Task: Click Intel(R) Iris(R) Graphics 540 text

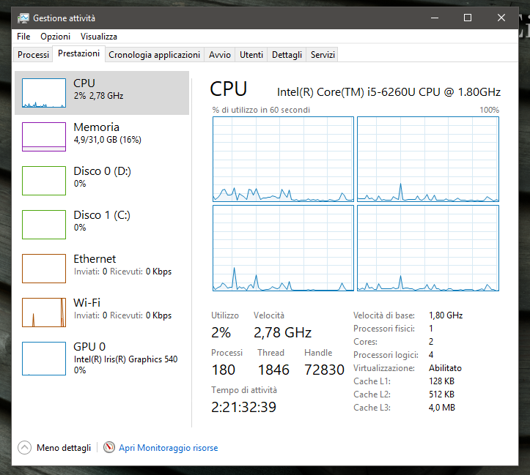Action: tap(125, 359)
